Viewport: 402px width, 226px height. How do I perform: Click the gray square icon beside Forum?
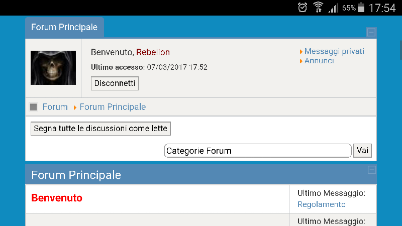tap(33, 107)
